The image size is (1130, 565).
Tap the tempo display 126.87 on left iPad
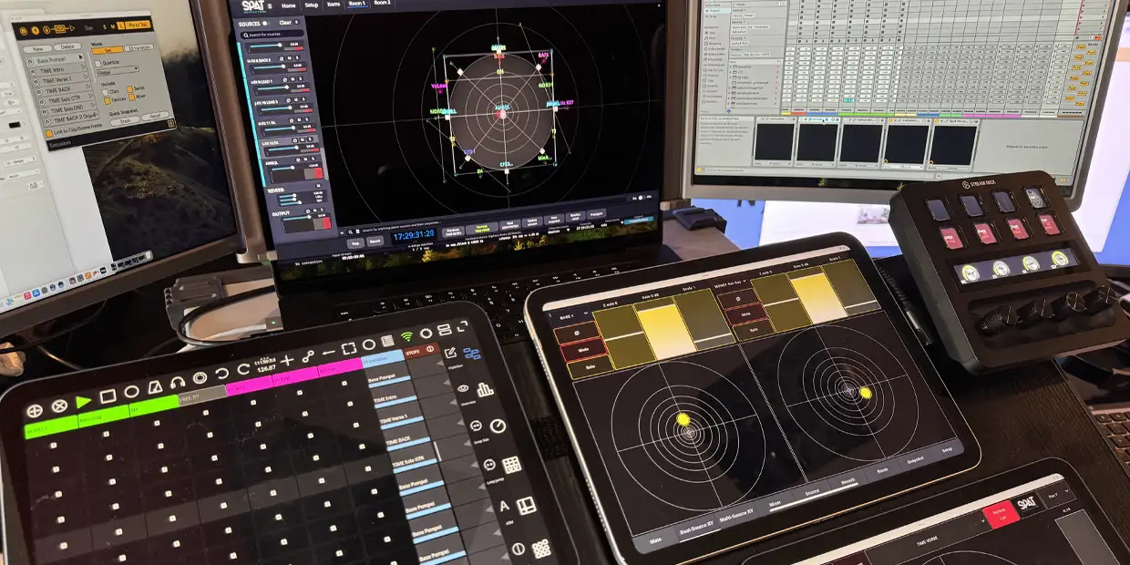(267, 369)
